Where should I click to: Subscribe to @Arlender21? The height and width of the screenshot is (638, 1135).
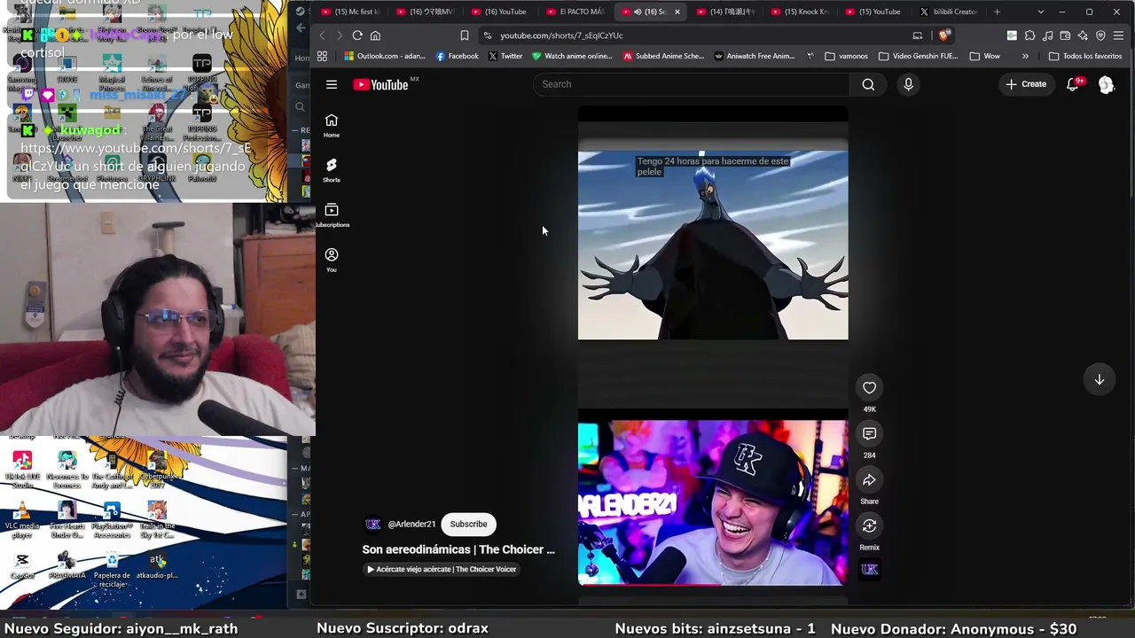[x=468, y=524]
